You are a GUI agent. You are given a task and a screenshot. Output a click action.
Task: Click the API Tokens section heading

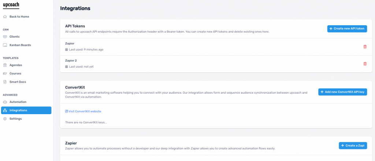(x=75, y=26)
